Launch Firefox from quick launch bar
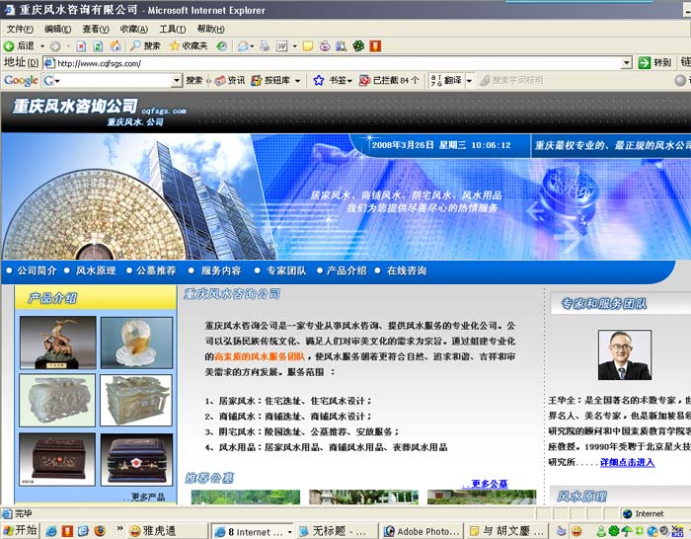 click(x=99, y=531)
